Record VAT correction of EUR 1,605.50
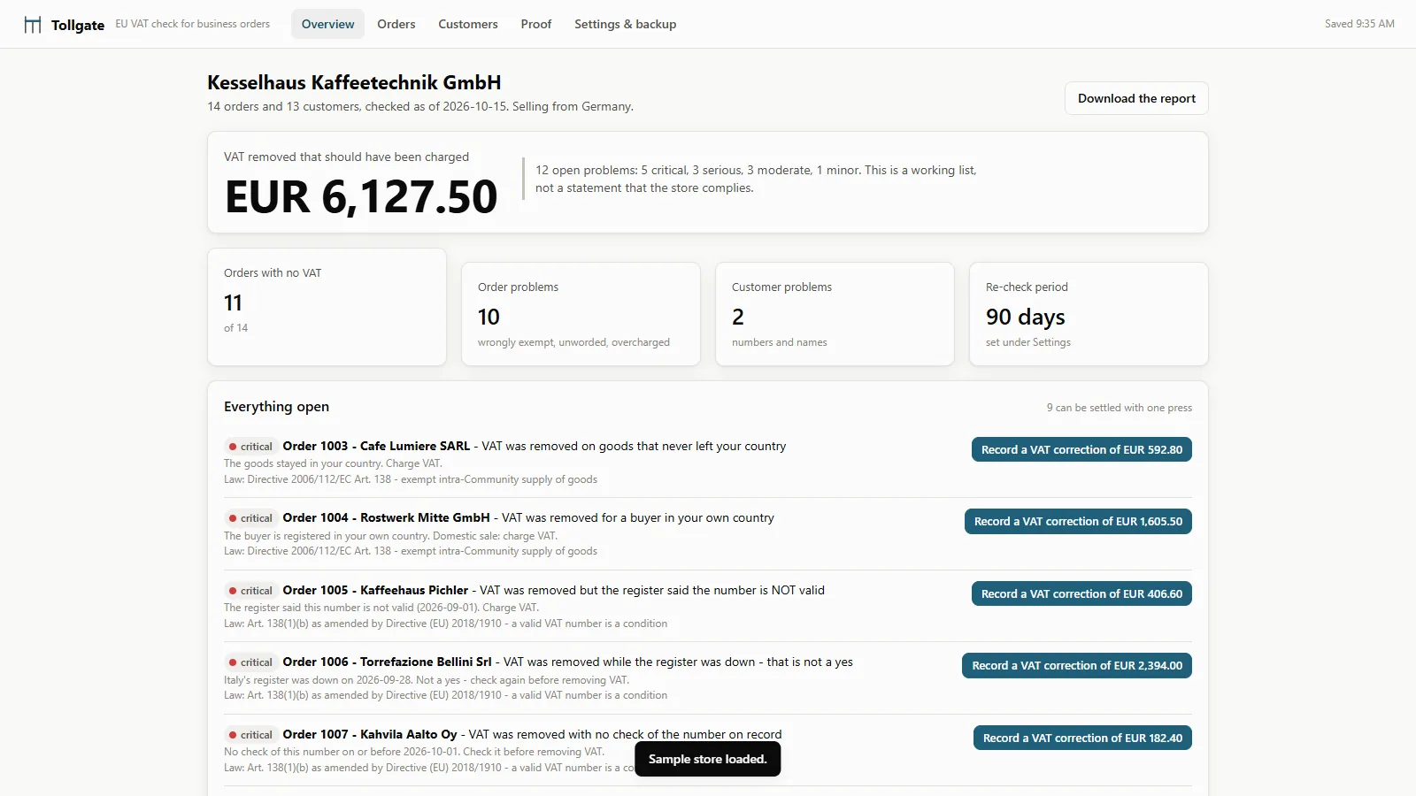 pos(1078,521)
